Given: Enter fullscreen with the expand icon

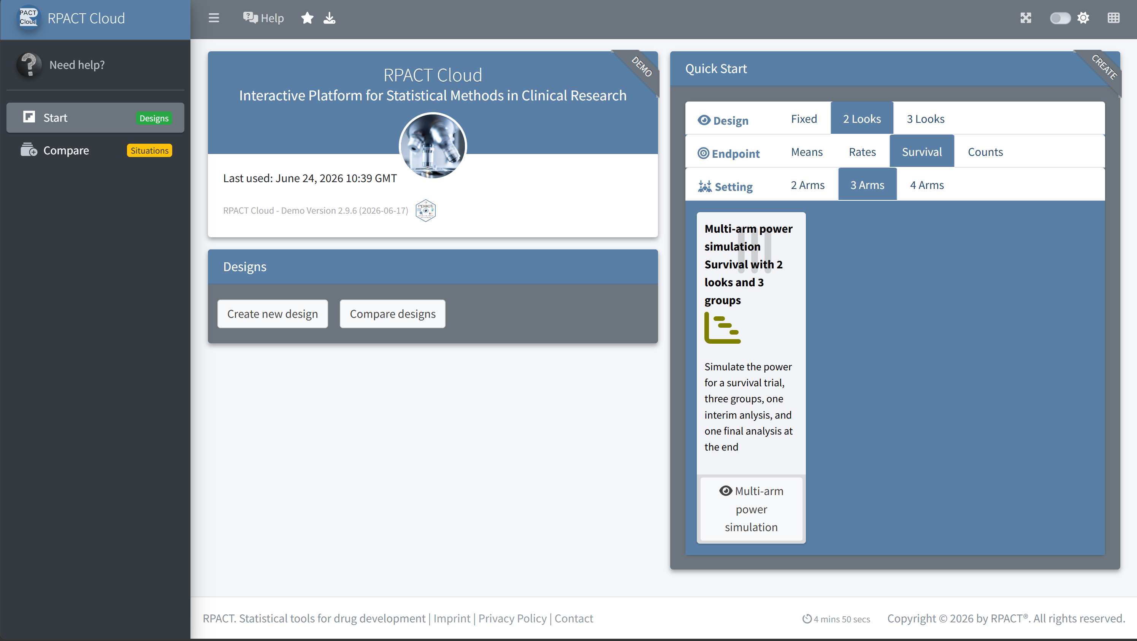Looking at the screenshot, I should click(1026, 18).
